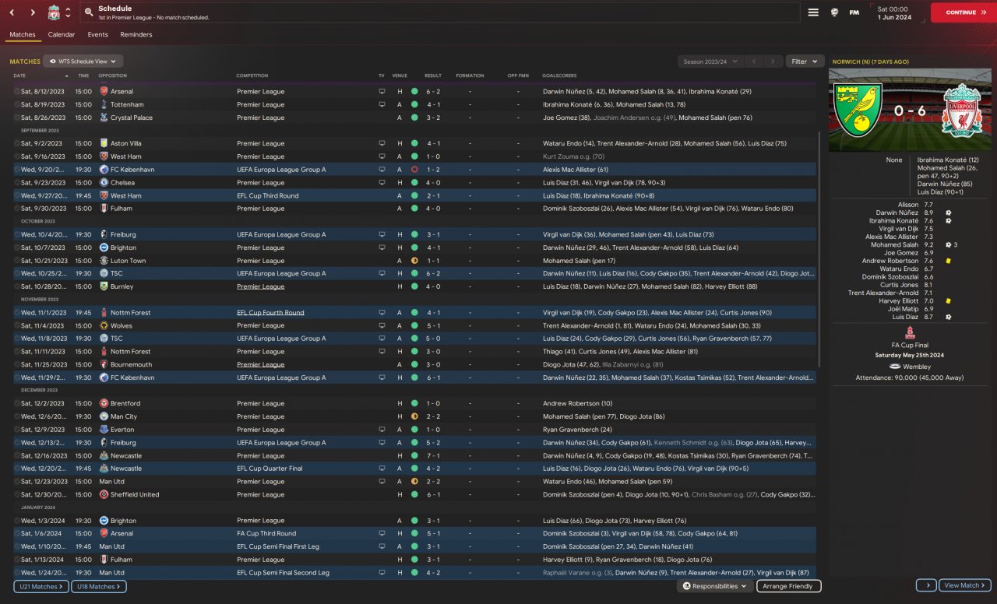Click the goal icon beside Darwin Núñez's rating
The image size is (997, 604).
point(948,212)
